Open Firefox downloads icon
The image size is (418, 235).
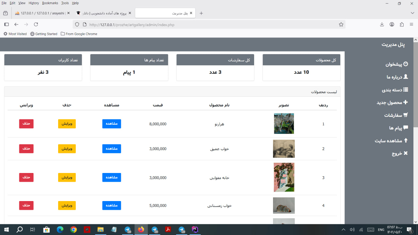(x=382, y=24)
